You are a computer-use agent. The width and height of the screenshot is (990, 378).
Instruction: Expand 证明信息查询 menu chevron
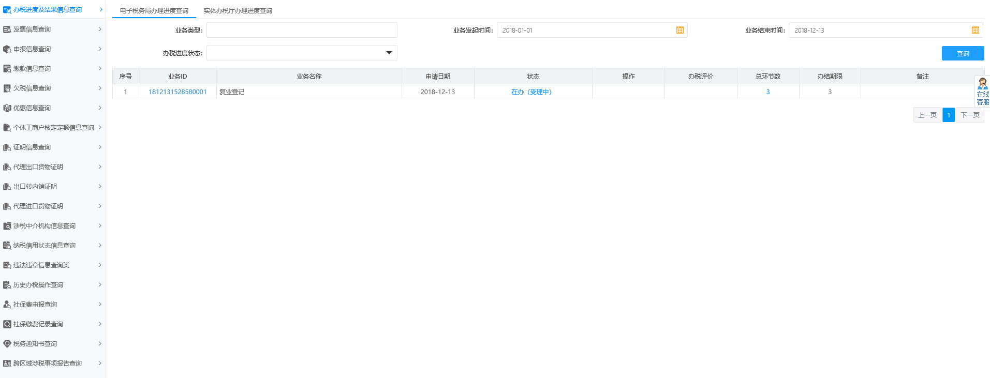[100, 147]
